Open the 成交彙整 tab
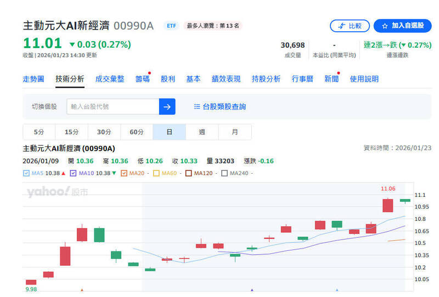This screenshot has height=297, width=439. pyautogui.click(x=110, y=79)
